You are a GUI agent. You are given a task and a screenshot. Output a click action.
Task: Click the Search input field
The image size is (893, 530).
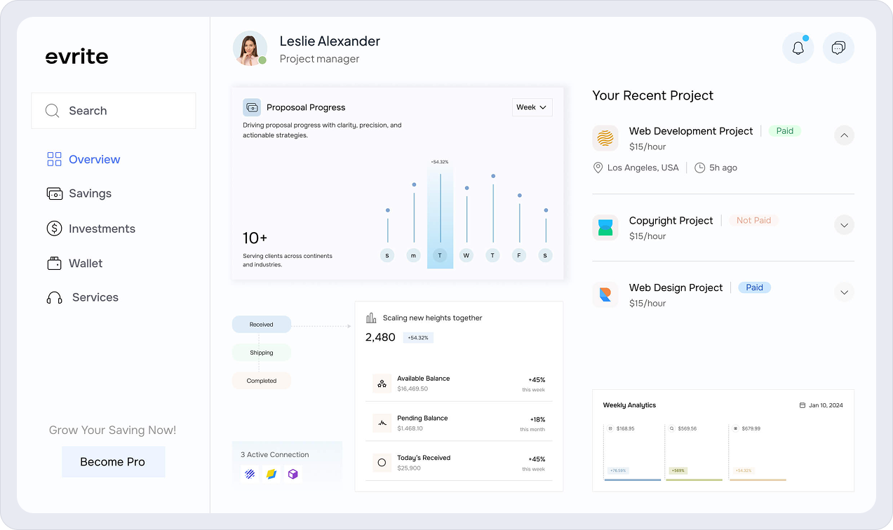[x=114, y=111]
